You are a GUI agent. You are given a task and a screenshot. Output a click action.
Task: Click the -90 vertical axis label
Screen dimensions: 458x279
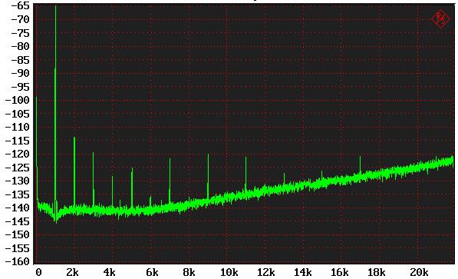tap(20, 73)
